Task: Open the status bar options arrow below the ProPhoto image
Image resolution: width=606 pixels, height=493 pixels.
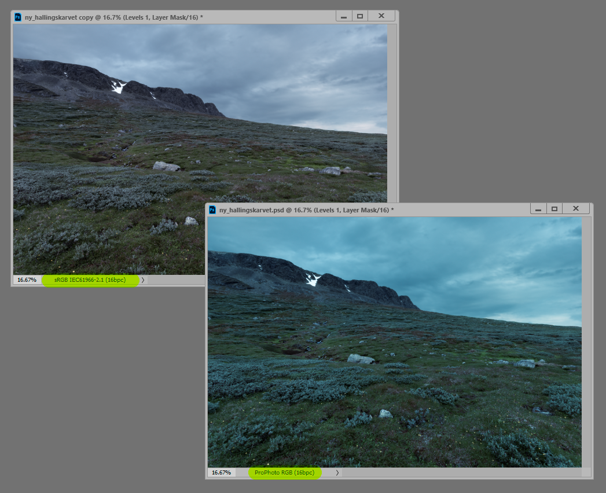Action: pyautogui.click(x=337, y=472)
